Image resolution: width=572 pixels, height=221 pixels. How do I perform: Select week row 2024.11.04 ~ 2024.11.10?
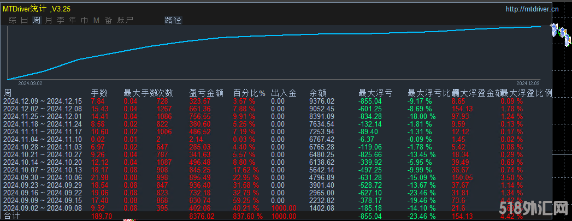(x=277, y=140)
